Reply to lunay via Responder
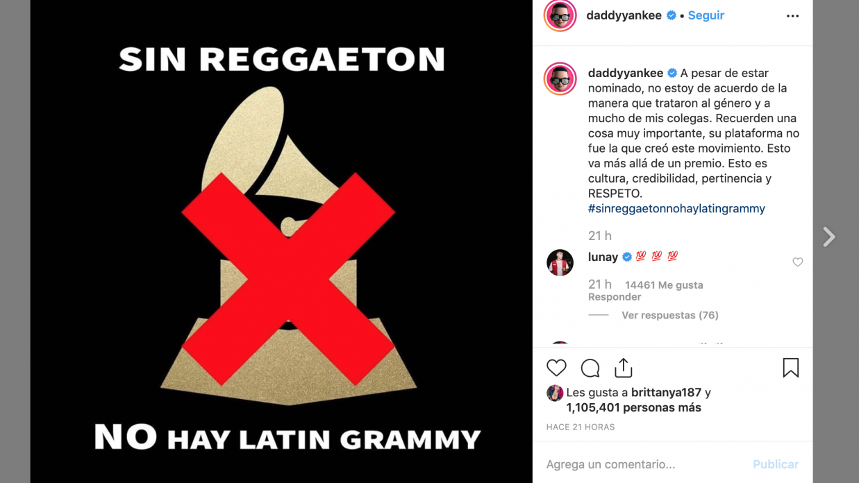This screenshot has width=859, height=483. (x=615, y=297)
